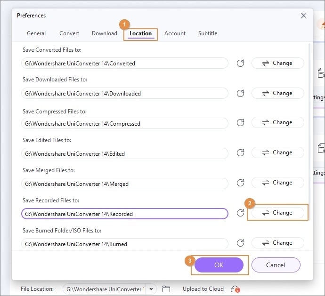This screenshot has width=325, height=296.
Task: Reset the Merged files path icon
Action: 241,183
